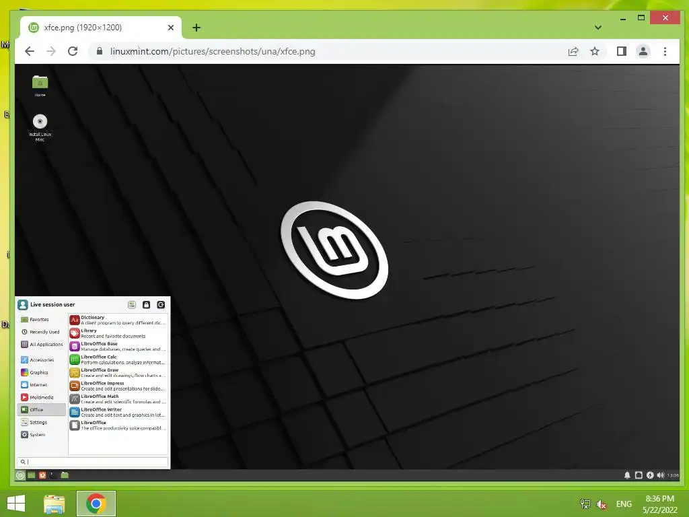The width and height of the screenshot is (689, 517).
Task: Open the power manager tray icon
Action: [650, 475]
